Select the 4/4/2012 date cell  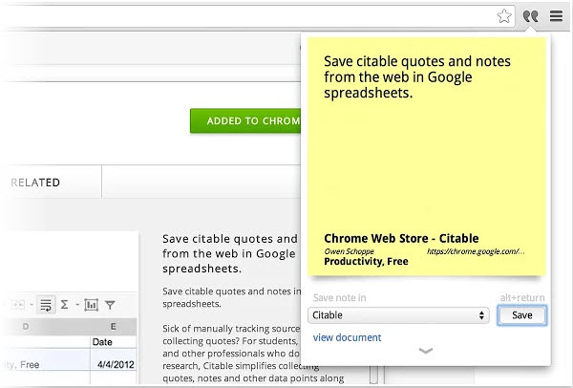click(114, 364)
